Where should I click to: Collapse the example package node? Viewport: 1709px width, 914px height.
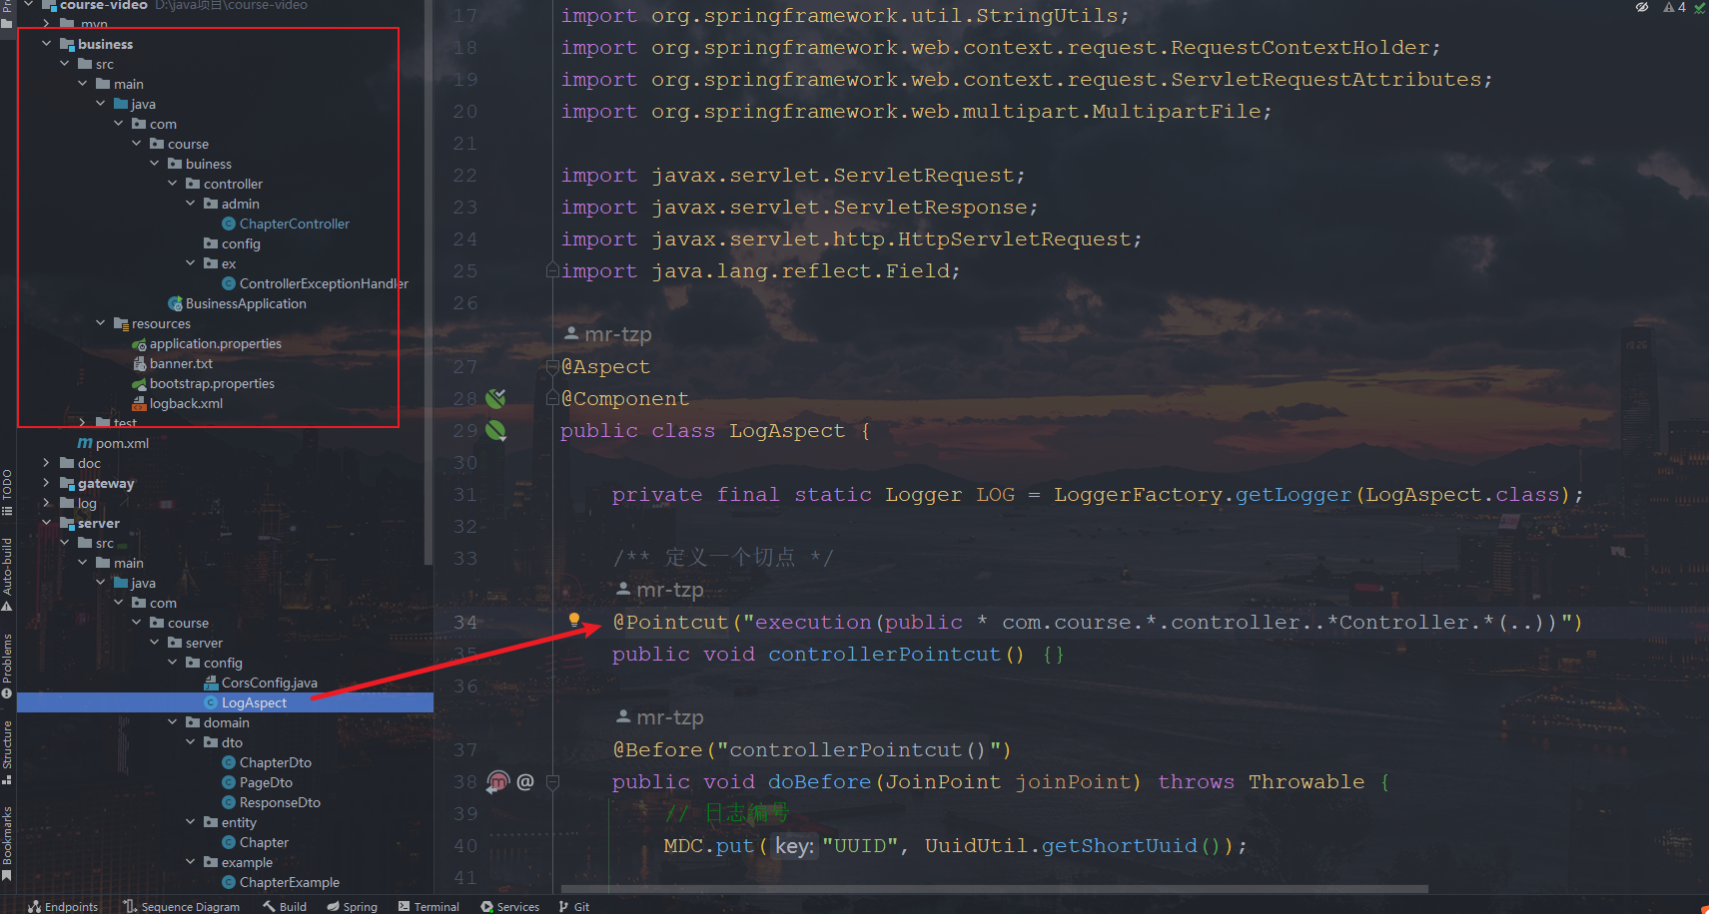pos(191,862)
